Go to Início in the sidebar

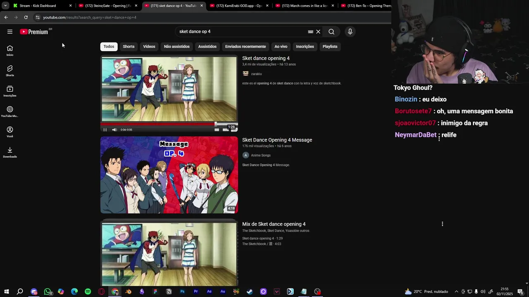[x=10, y=51]
